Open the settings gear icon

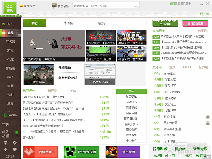pos(14,142)
